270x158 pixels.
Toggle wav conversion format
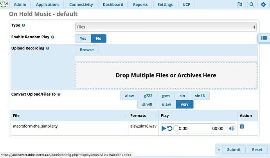click(185, 105)
